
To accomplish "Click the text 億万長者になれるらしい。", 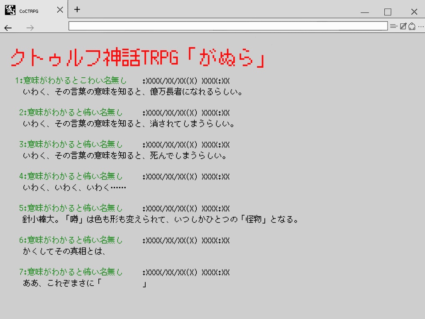I will click(196, 92).
